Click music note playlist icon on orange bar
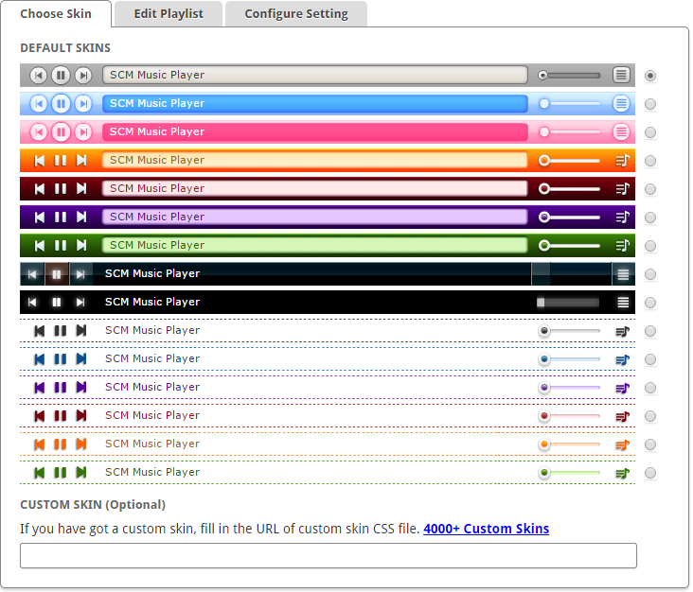The width and height of the screenshot is (693, 592). point(622,161)
